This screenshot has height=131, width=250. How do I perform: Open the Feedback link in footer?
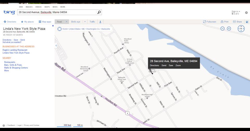(x=11, y=125)
